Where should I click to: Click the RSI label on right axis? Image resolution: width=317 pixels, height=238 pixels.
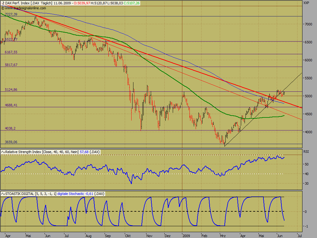[x=306, y=152]
